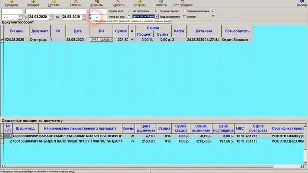Image resolution: width=308 pixels, height=173 pixels.
Task: Click the bottom table scroll-down arrow
Action: 305,162
